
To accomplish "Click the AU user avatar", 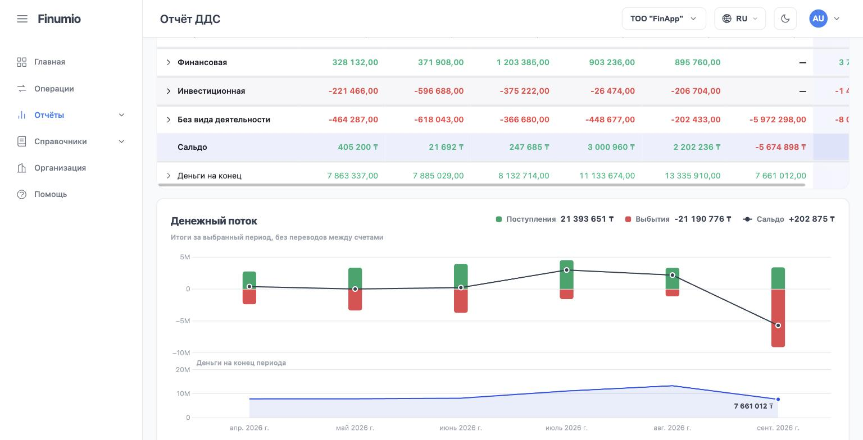I will (818, 19).
